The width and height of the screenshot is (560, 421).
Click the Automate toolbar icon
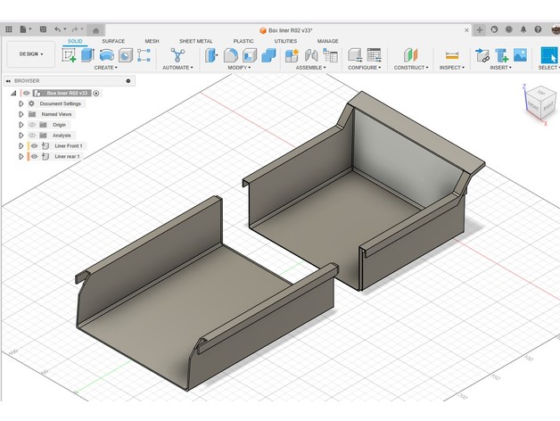177,55
